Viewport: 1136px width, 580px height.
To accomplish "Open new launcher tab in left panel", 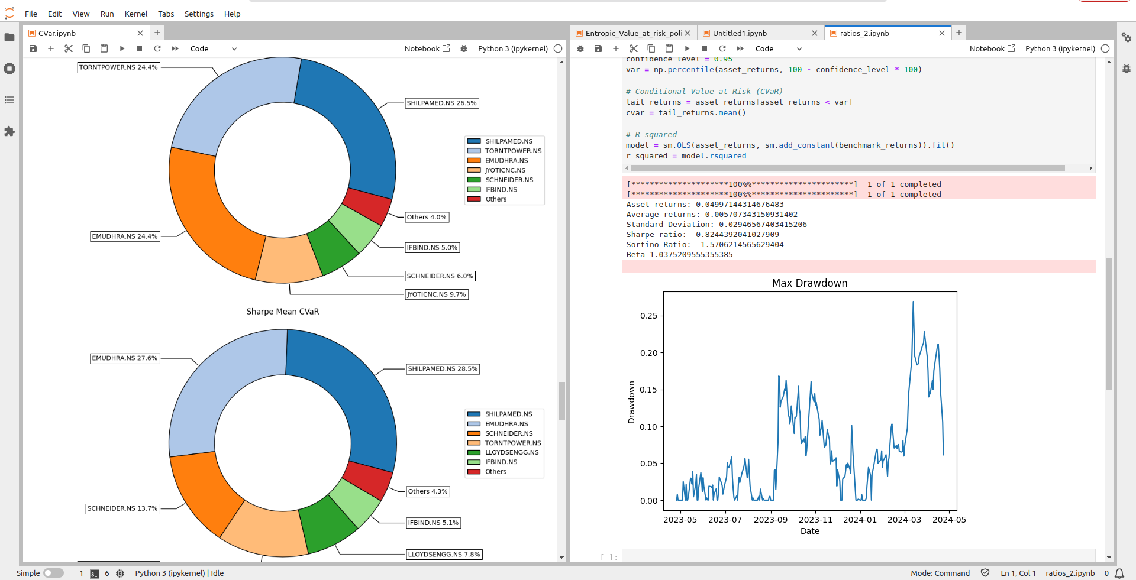I will tap(157, 33).
